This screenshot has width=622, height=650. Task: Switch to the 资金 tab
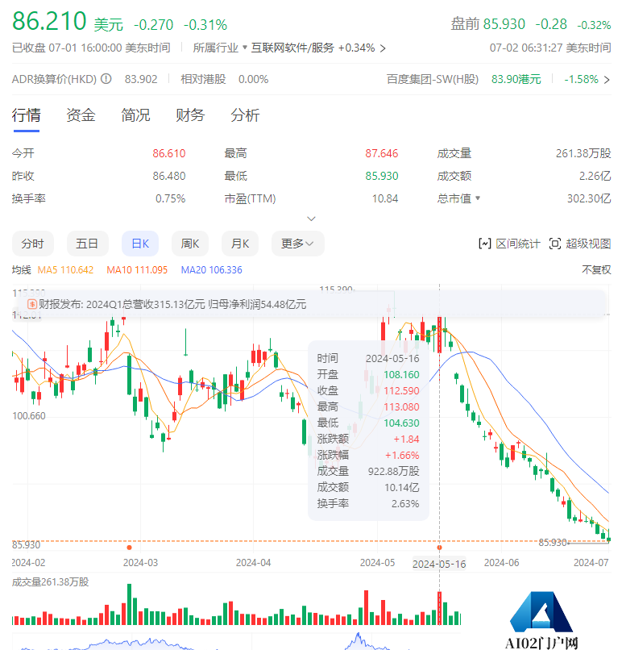(x=81, y=115)
